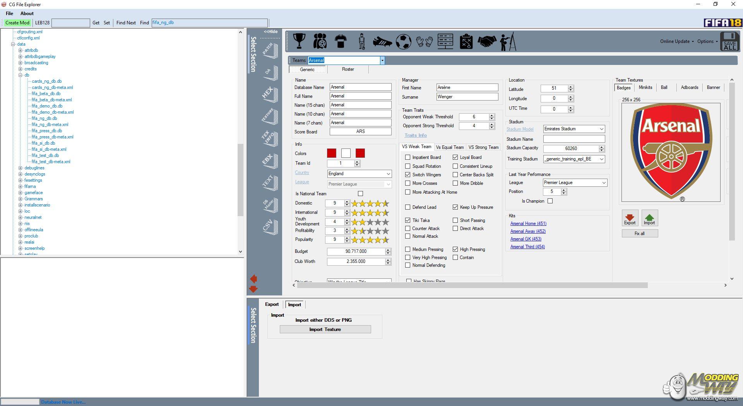The image size is (743, 406).
Task: Open Last Year Performance League dropdown
Action: 575,183
